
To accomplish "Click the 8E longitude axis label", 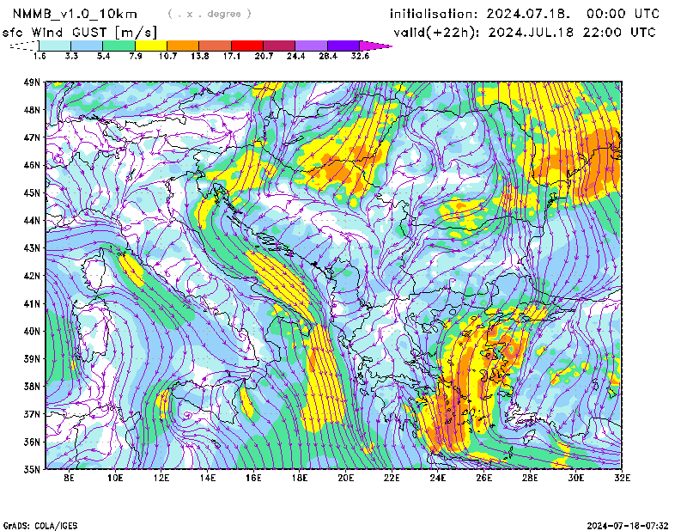I will click(70, 477).
